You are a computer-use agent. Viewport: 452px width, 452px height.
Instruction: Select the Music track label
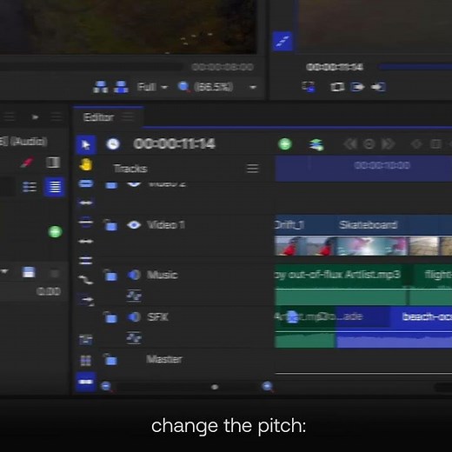pyautogui.click(x=162, y=275)
